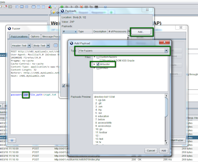Toggle the checkbox at bottom of Payloads window
198x162 pixels.
(64, 86)
